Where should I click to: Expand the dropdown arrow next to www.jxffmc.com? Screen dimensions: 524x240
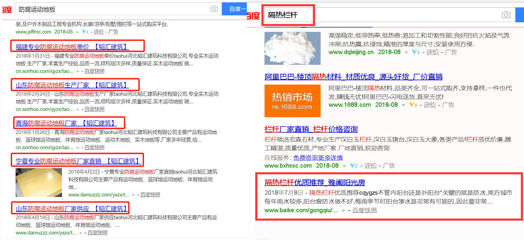pyautogui.click(x=78, y=32)
